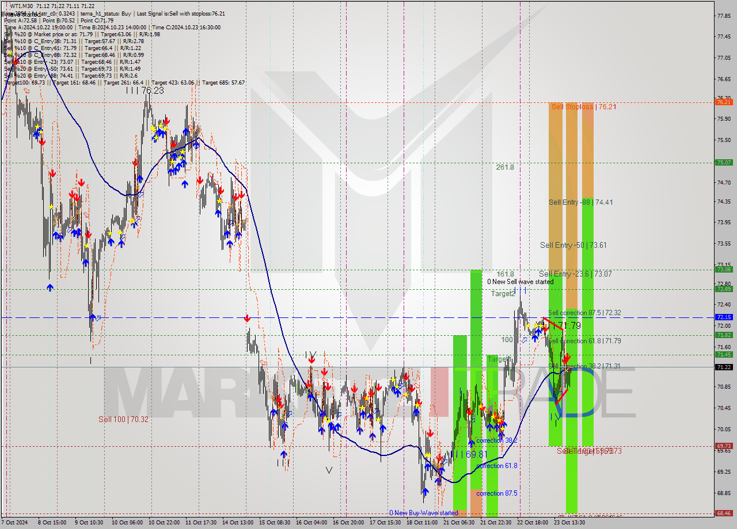Click the '| | | 69.81' wave label
Viewport: 737px width, 529px height.
(x=471, y=454)
